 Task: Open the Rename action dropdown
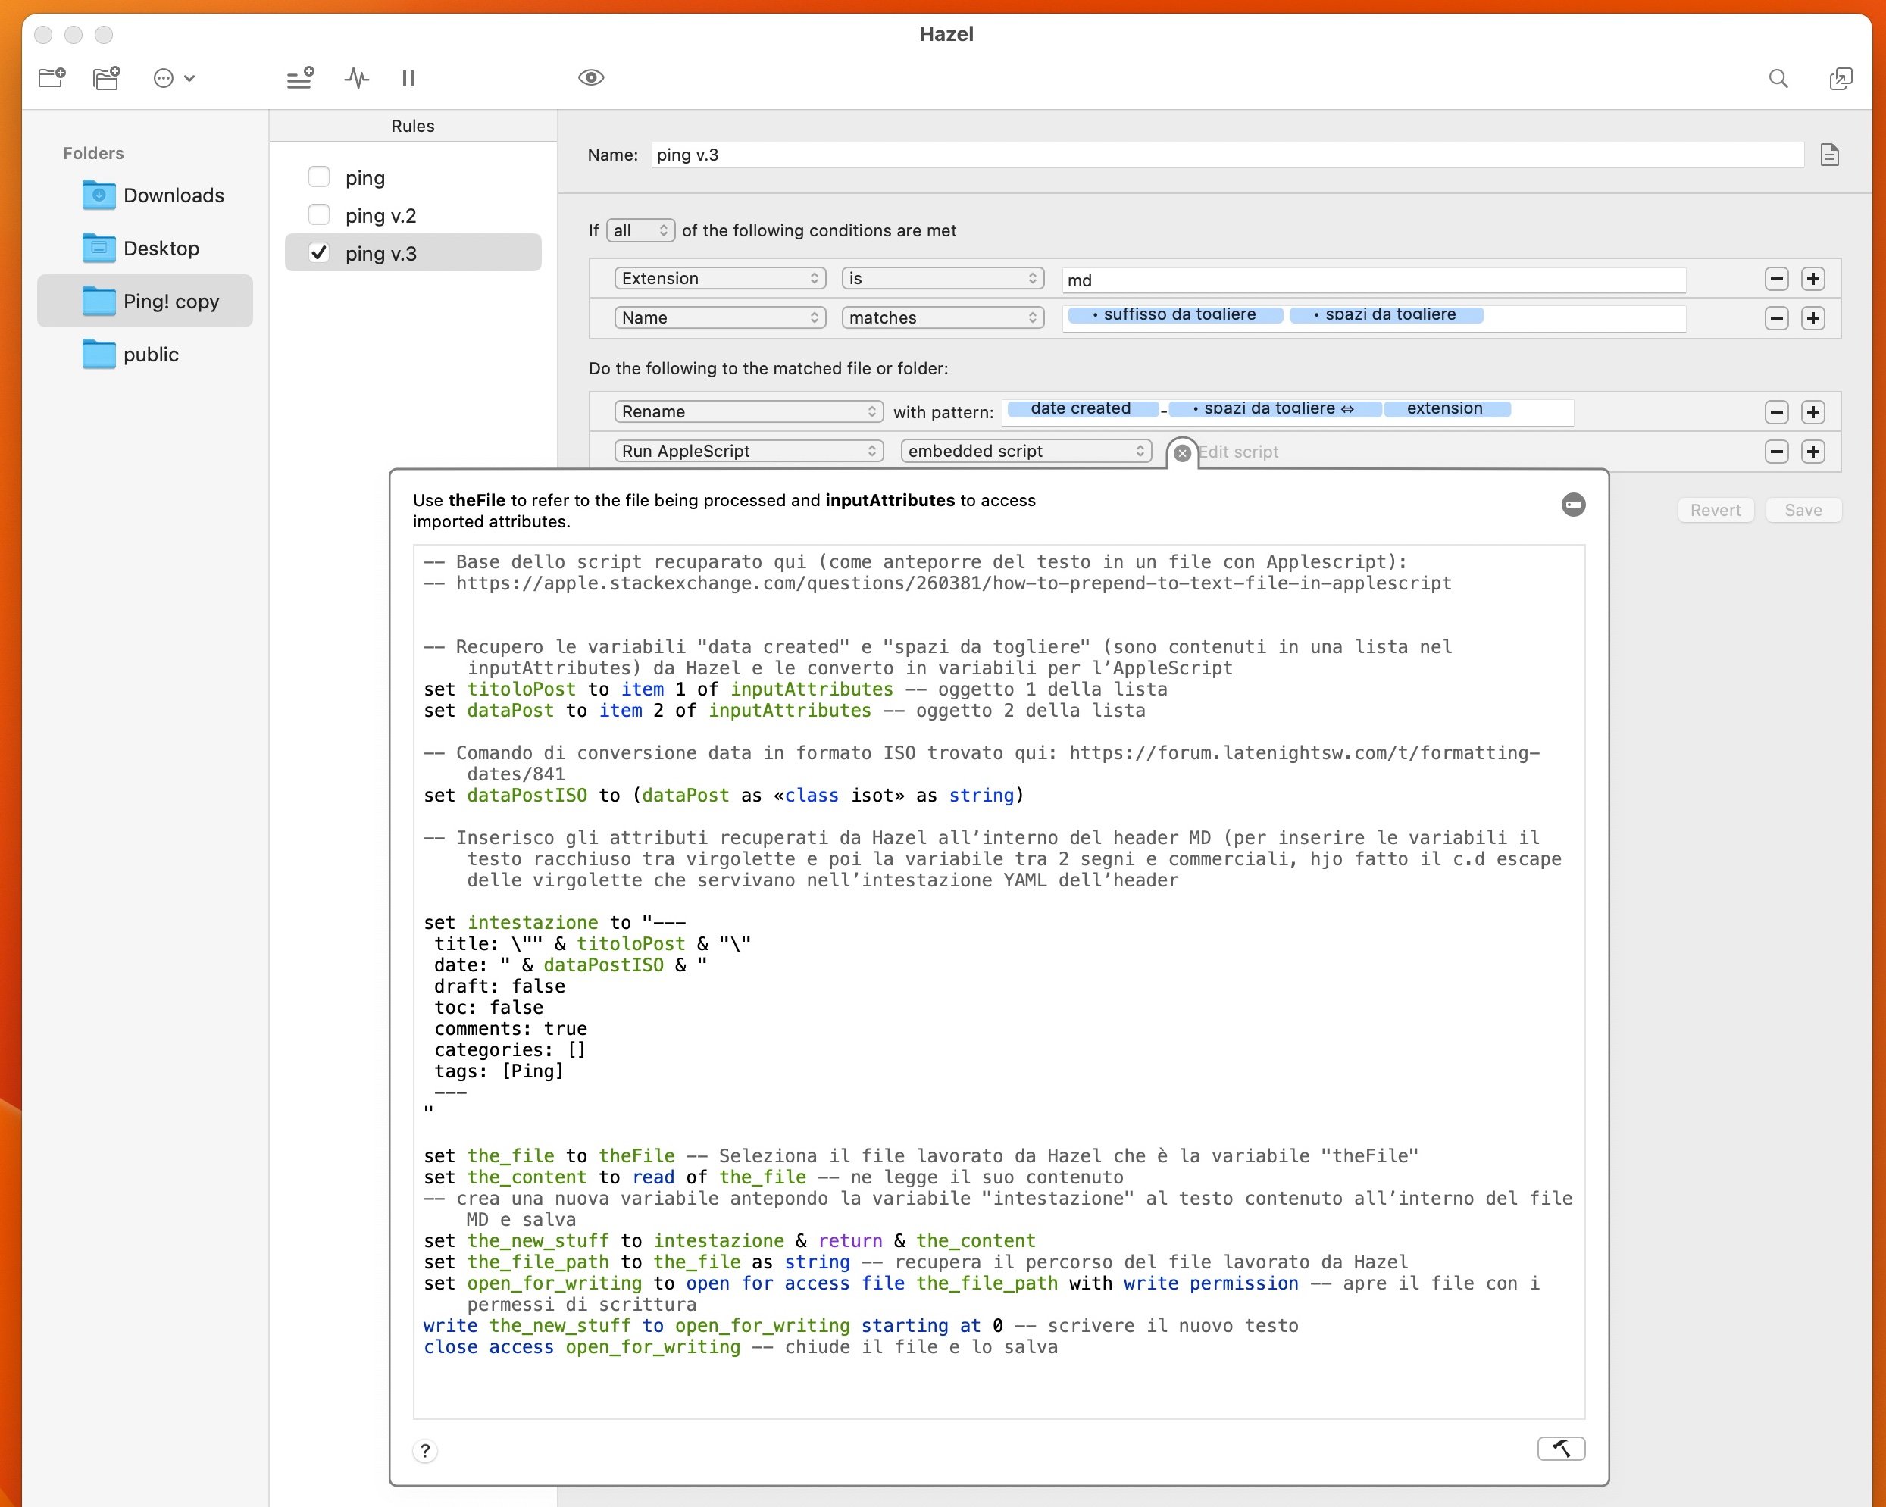click(x=749, y=411)
